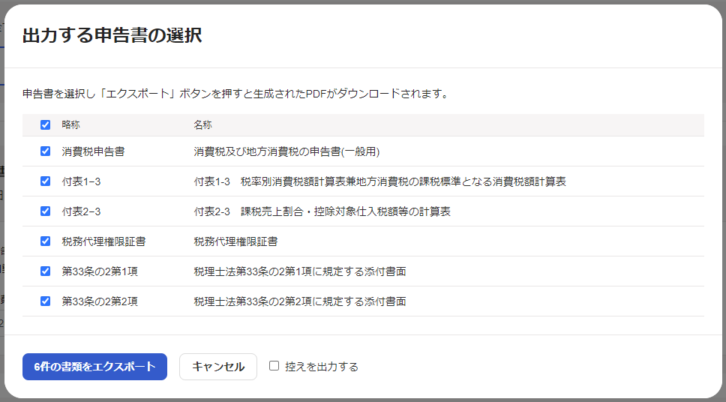Click the 付表1-3 税率別消費税額計算表 full name
The height and width of the screenshot is (402, 726).
[x=379, y=181]
